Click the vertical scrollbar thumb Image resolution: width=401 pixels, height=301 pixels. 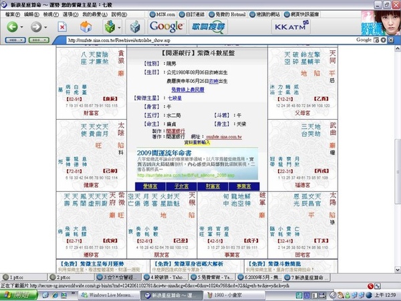tap(398, 172)
